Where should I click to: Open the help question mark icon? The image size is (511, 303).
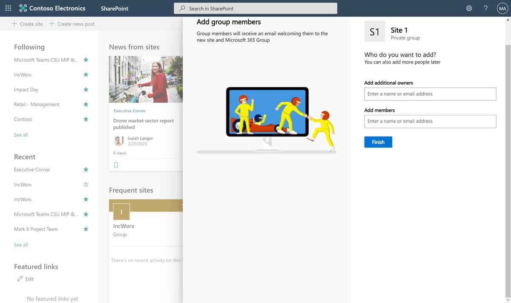point(485,8)
